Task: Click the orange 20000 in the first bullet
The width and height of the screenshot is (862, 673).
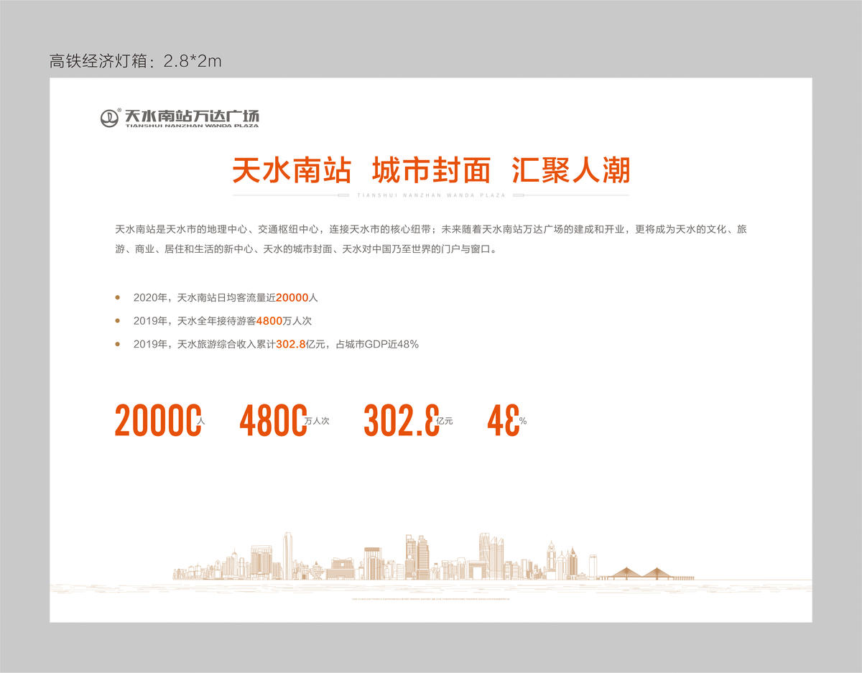Action: click(x=292, y=297)
